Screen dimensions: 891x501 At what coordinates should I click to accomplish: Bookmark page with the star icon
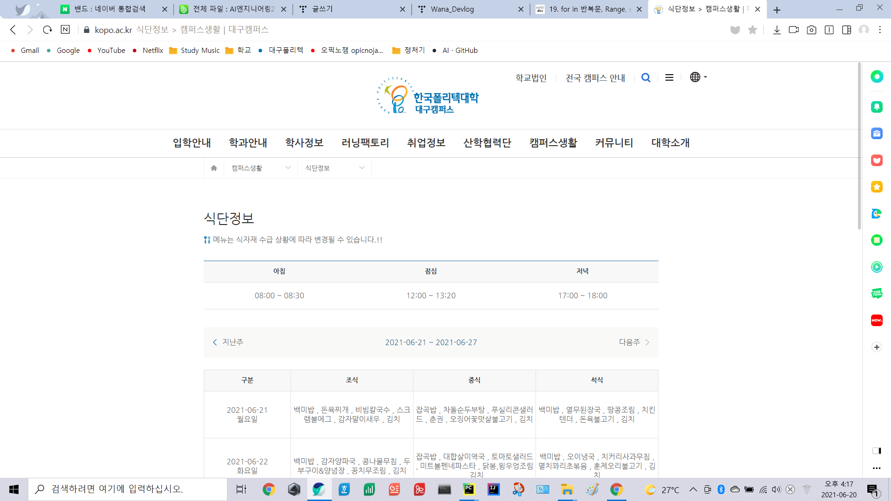(x=753, y=30)
